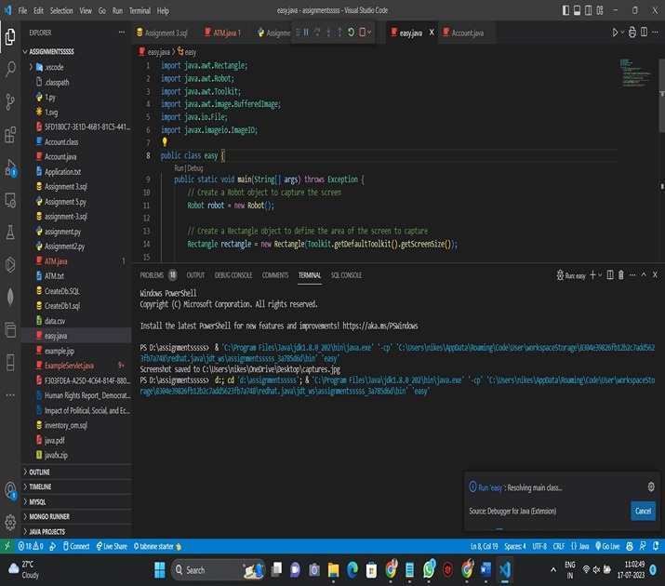The width and height of the screenshot is (665, 586).
Task: Cancel the Run easy notification
Action: coord(643,512)
